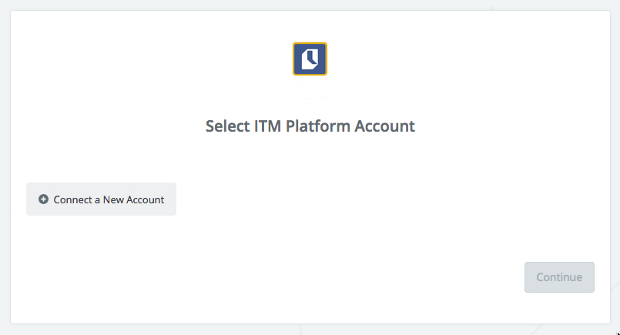Choose the grayed-out Continue option

click(x=559, y=277)
